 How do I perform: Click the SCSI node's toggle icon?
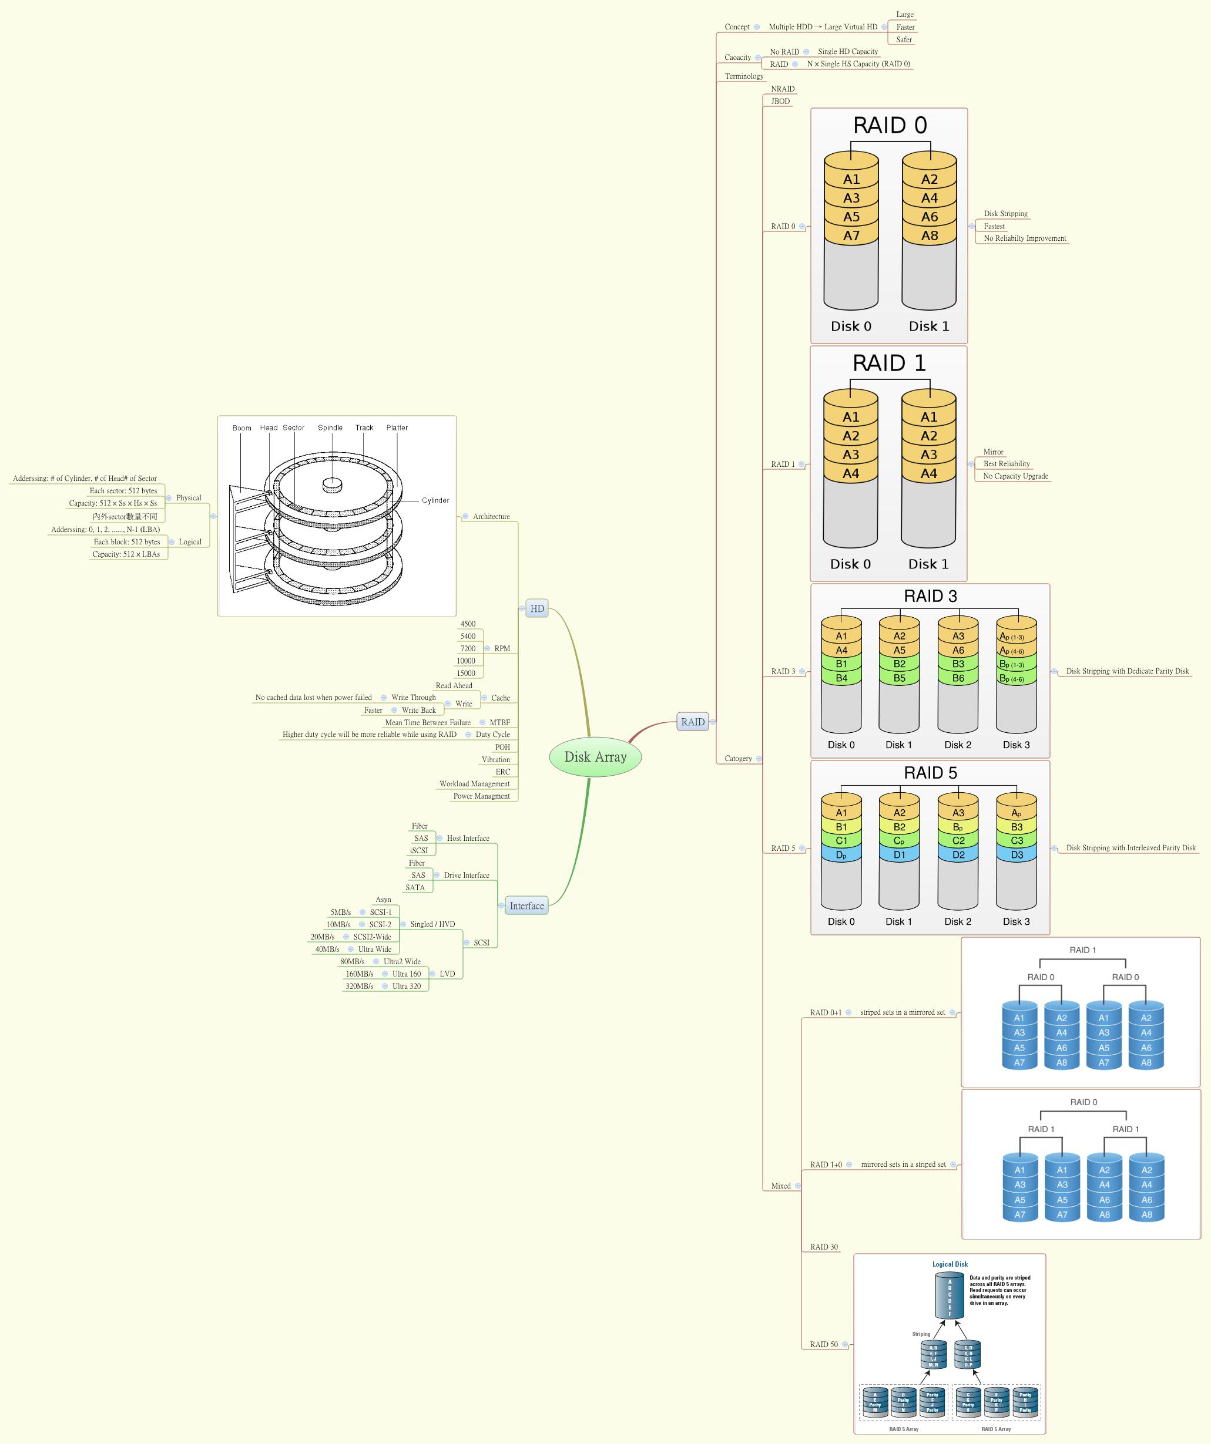pyautogui.click(x=467, y=943)
